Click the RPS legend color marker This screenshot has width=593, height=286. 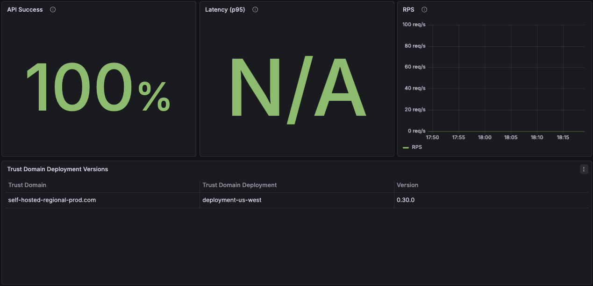click(x=405, y=147)
